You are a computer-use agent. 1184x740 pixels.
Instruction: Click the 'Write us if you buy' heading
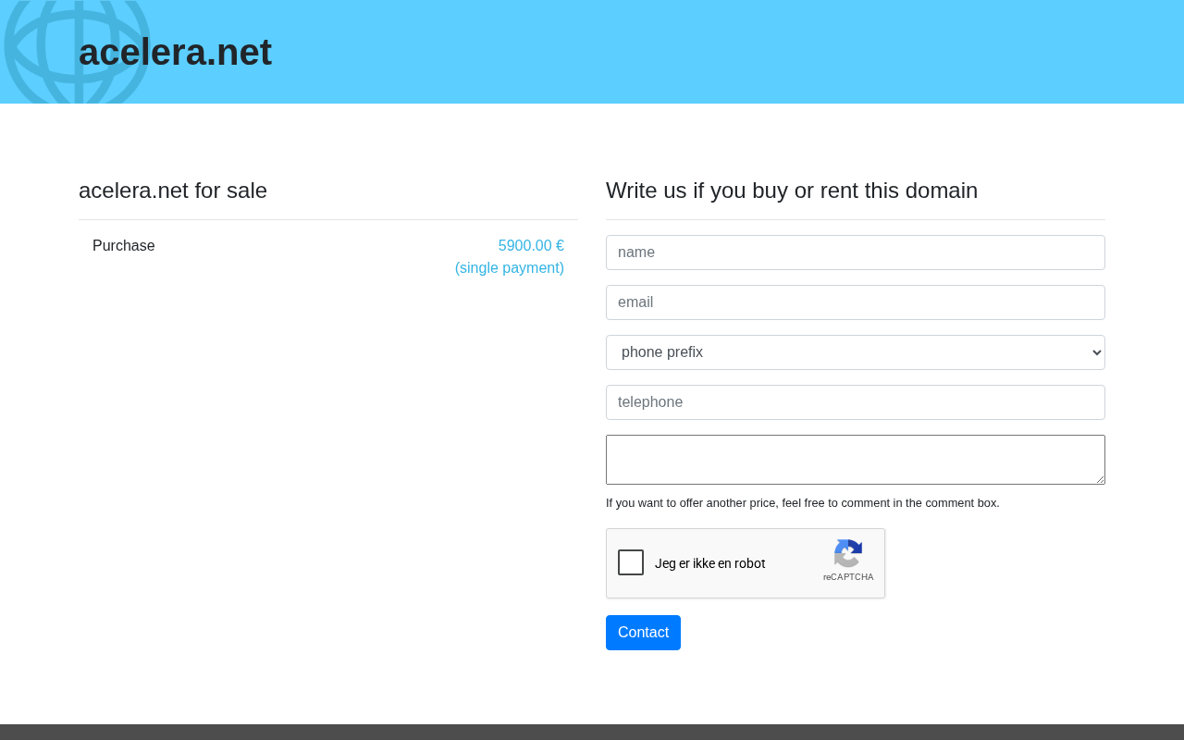(x=792, y=191)
